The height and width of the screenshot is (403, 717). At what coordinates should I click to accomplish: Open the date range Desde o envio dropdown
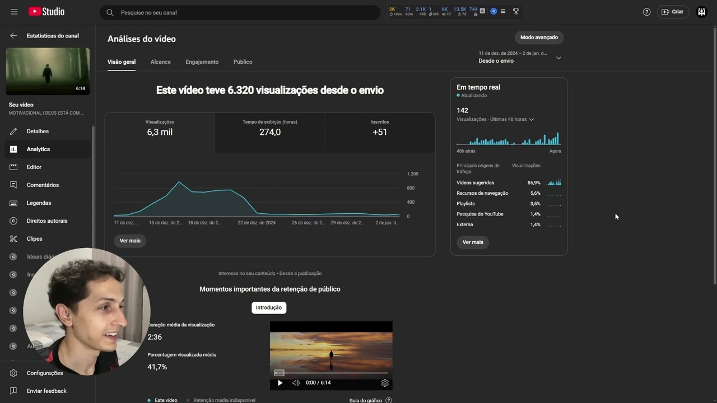pos(519,57)
